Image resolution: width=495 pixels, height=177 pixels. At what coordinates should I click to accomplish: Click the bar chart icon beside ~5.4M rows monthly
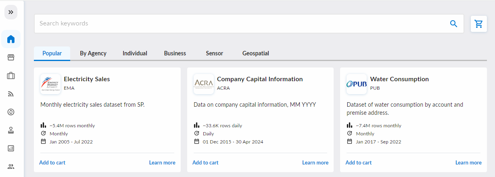43,125
